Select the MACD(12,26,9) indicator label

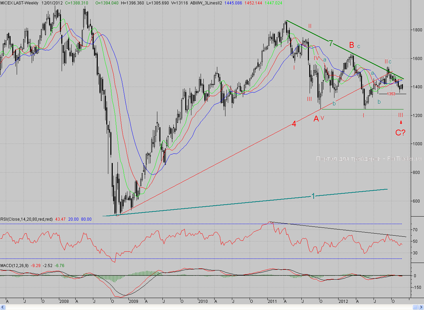15,265
